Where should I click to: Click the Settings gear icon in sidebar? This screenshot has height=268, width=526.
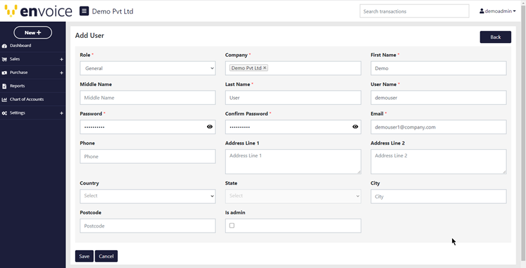(x=5, y=113)
